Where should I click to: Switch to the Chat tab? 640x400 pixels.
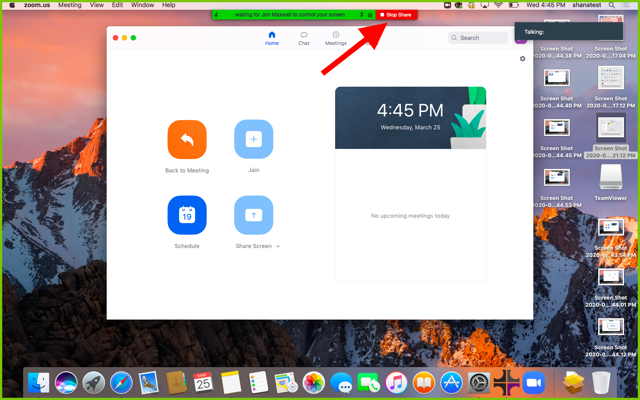pyautogui.click(x=304, y=38)
